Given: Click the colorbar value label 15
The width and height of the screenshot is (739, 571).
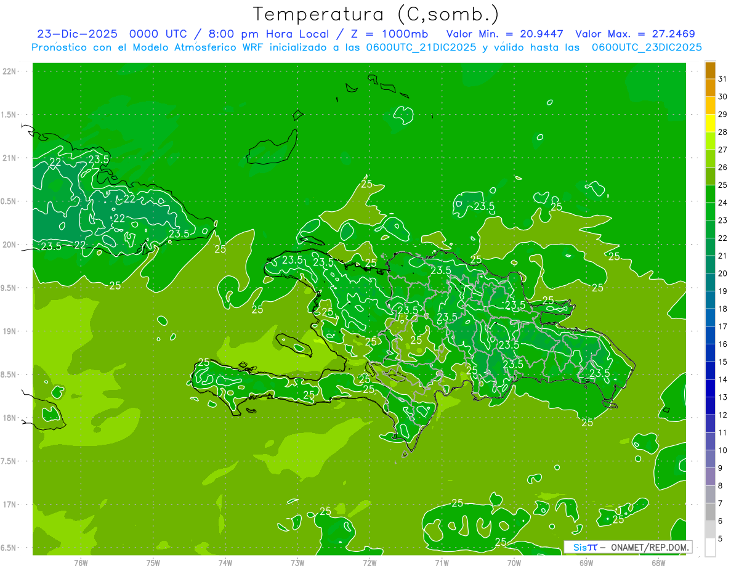Looking at the screenshot, I should (x=722, y=362).
